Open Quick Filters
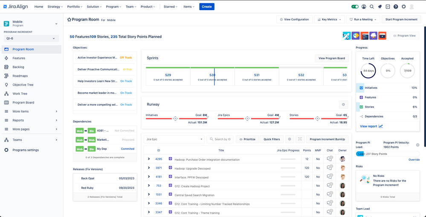This screenshot has height=217, width=426. 272,139
